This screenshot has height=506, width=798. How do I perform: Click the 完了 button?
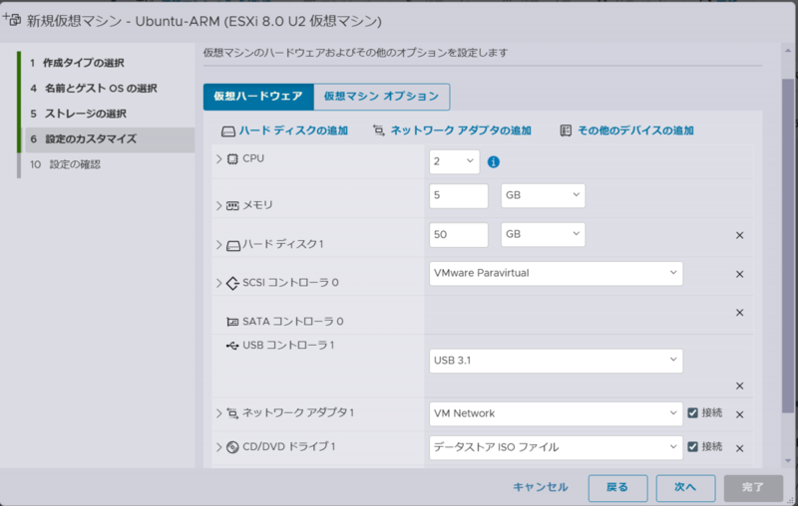tap(753, 488)
